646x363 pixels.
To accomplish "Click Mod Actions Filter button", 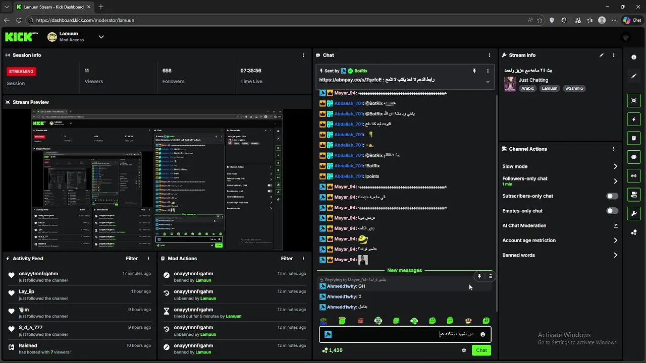I will (287, 259).
